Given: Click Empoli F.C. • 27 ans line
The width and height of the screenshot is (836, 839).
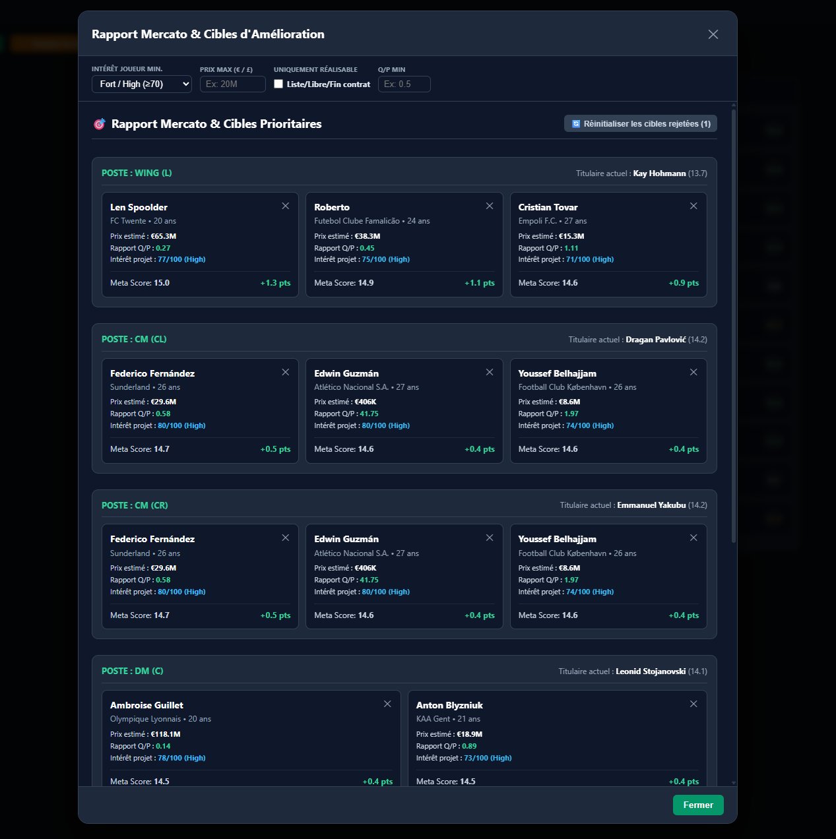Looking at the screenshot, I should pyautogui.click(x=552, y=221).
